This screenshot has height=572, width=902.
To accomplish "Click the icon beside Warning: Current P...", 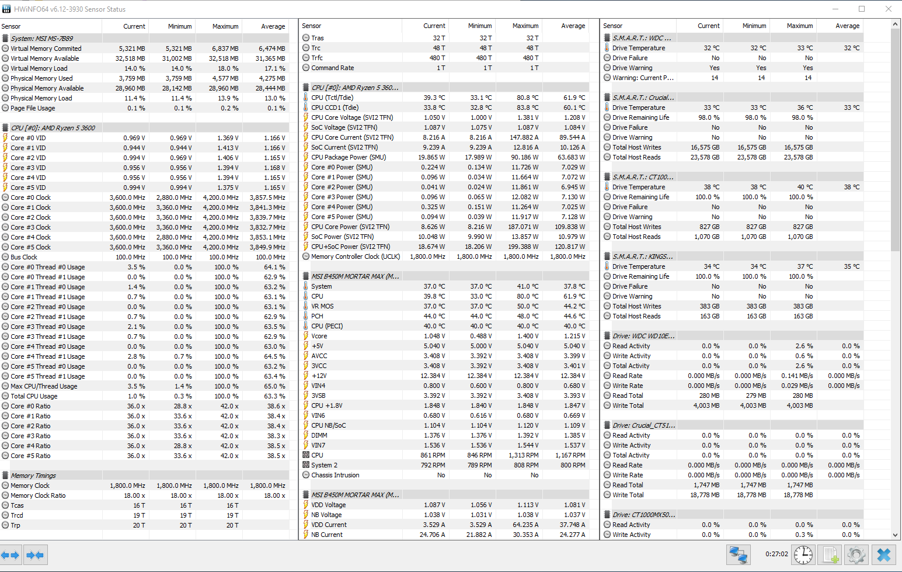I will coord(607,78).
